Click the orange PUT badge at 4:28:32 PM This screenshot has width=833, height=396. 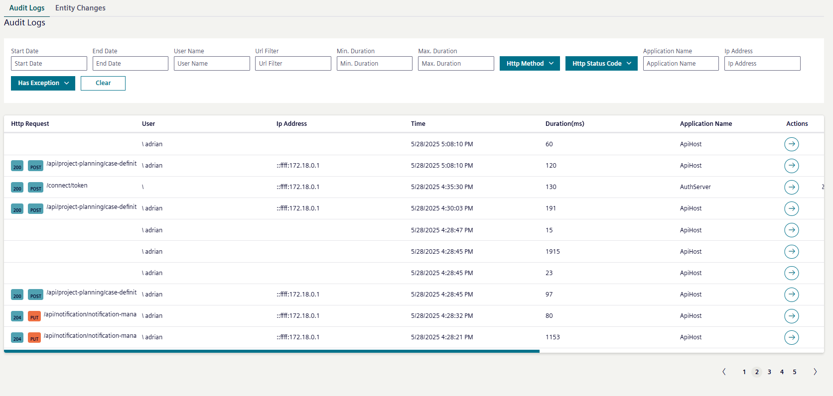point(34,316)
